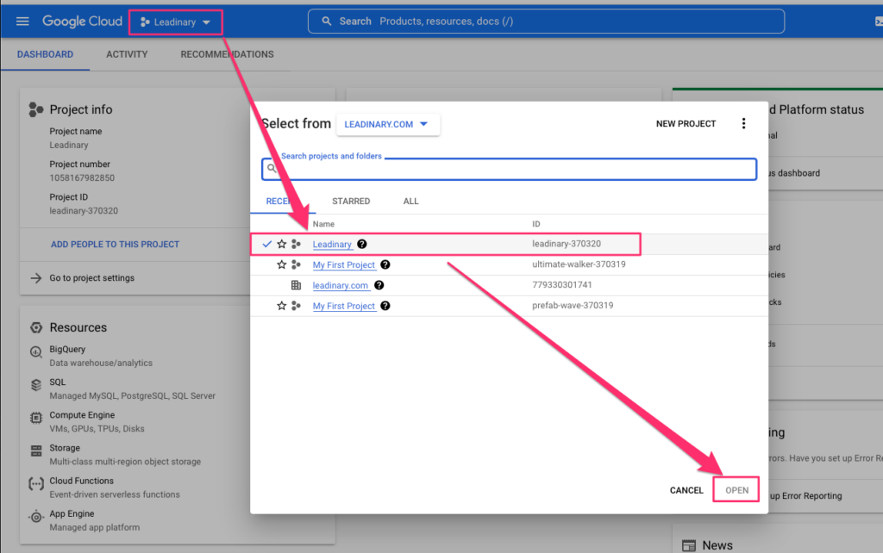Click help icon for ultimate-walker My First Project
Screen dimensions: 883x553
click(x=385, y=264)
